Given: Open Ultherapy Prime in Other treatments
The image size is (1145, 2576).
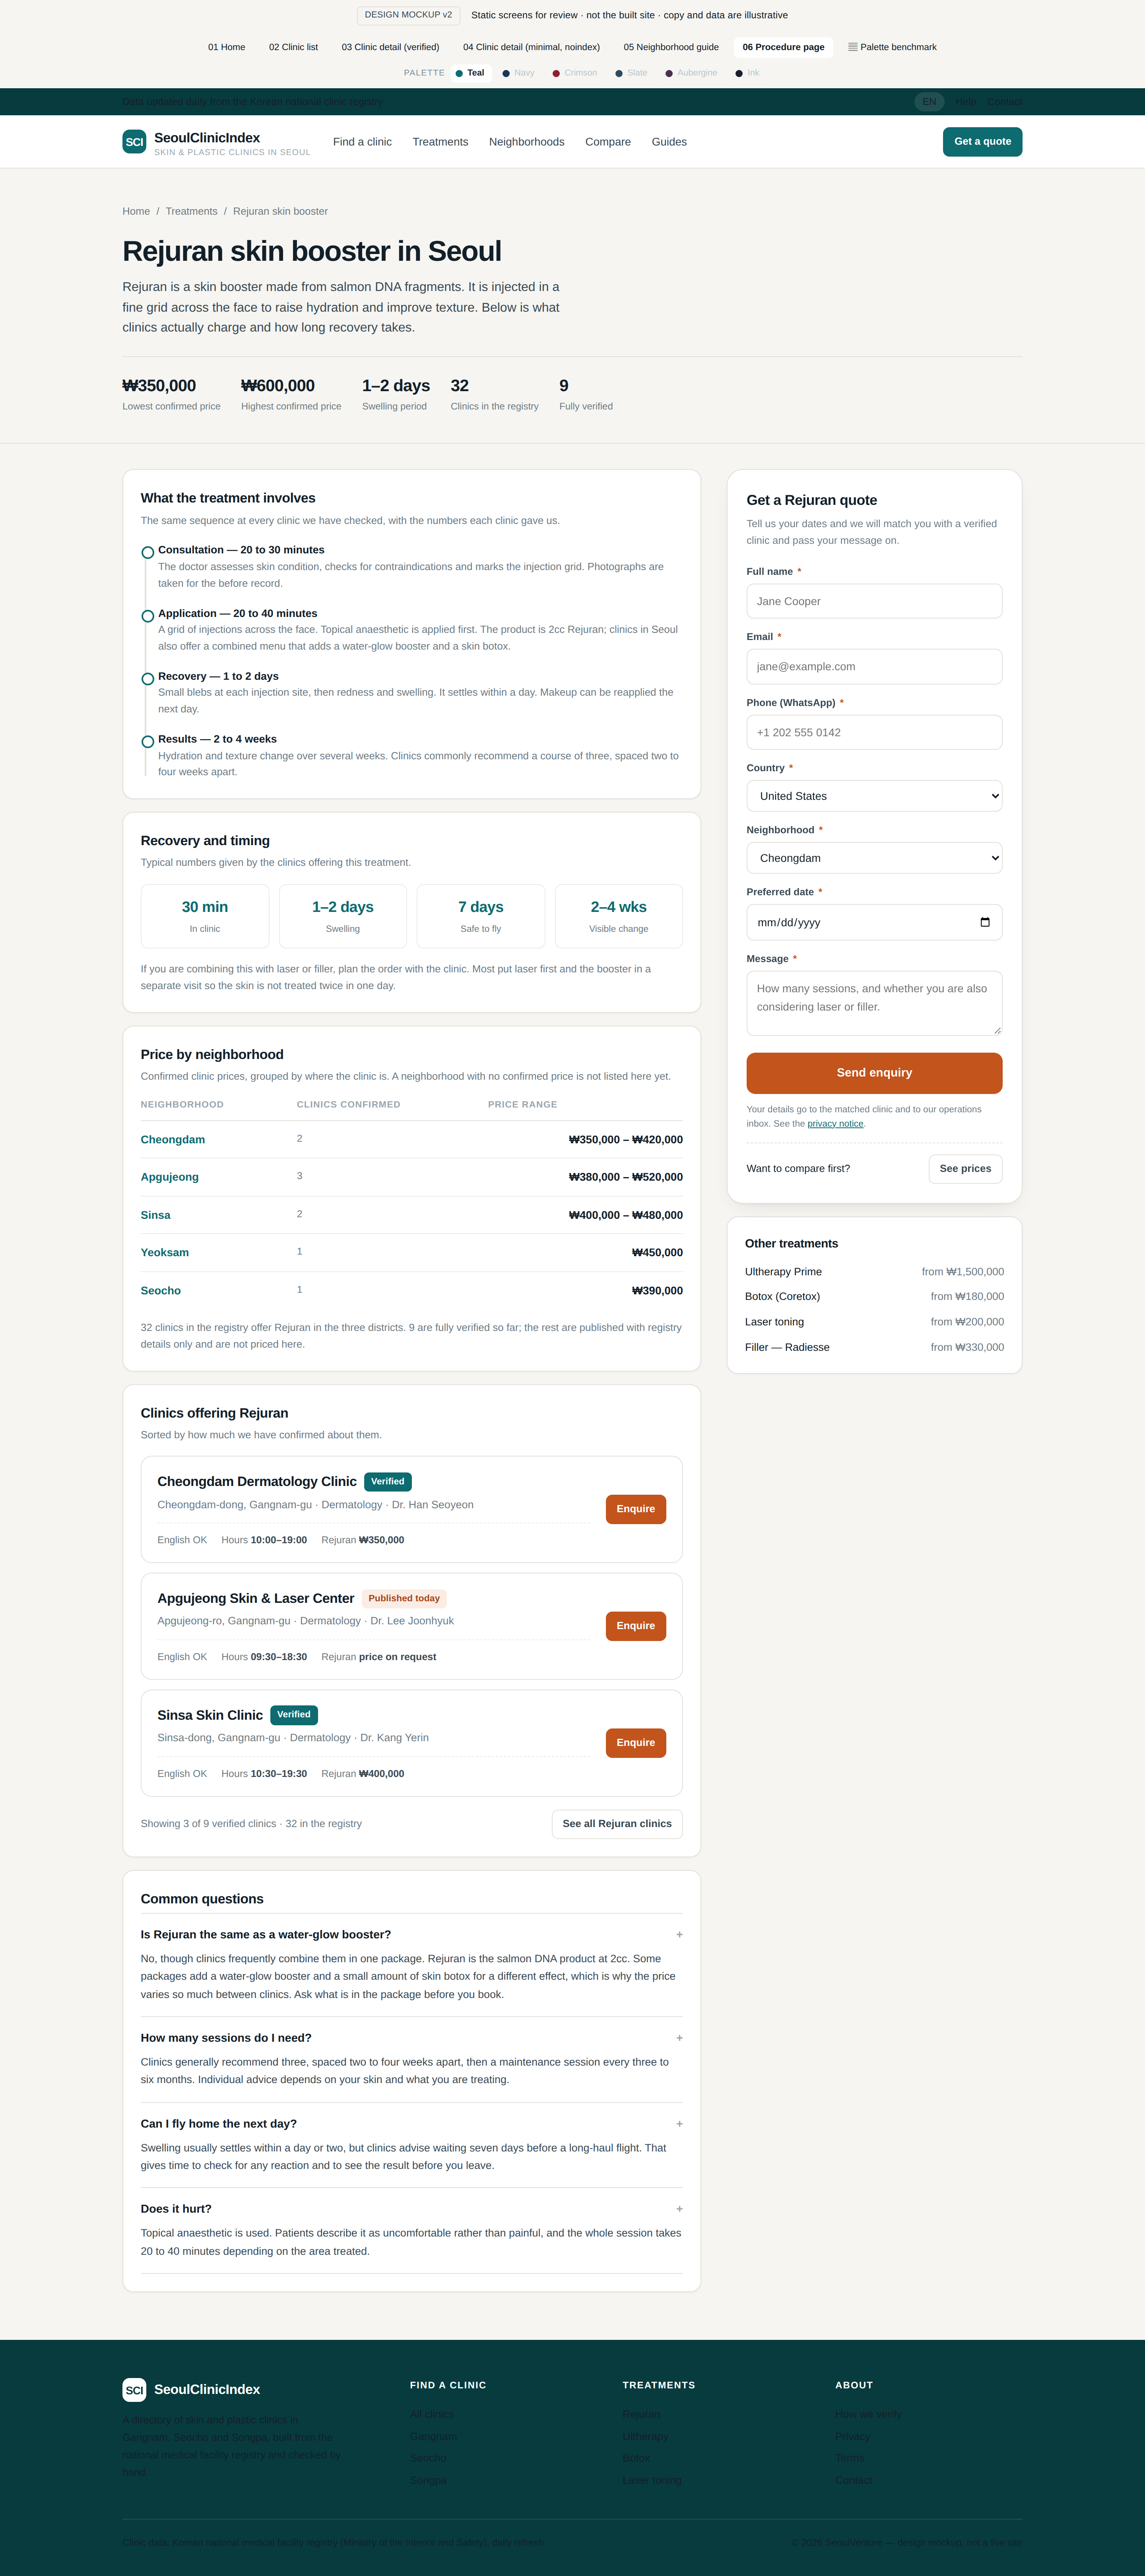Looking at the screenshot, I should (x=783, y=1272).
